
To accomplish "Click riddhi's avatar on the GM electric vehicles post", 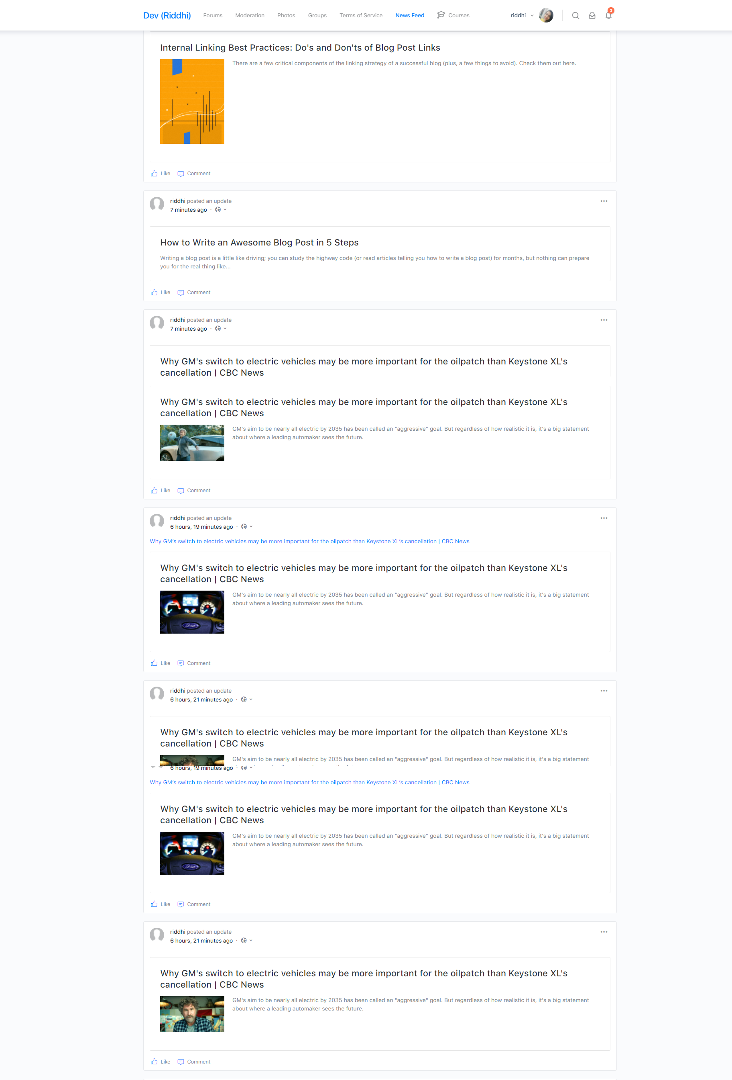I will [x=157, y=323].
